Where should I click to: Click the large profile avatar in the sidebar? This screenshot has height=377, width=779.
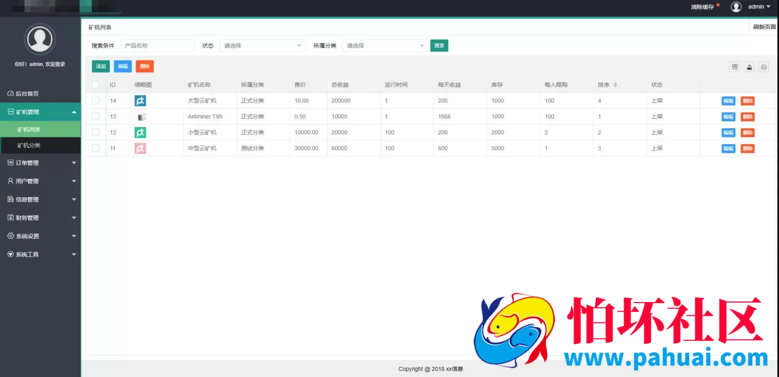[40, 39]
